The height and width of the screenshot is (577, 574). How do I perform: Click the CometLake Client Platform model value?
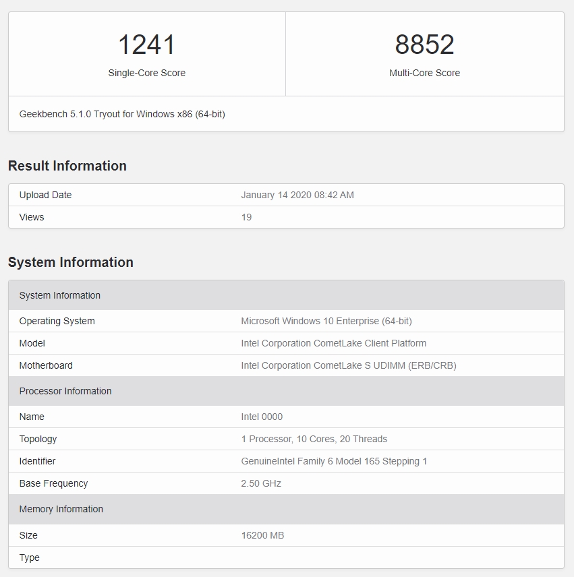coord(334,343)
